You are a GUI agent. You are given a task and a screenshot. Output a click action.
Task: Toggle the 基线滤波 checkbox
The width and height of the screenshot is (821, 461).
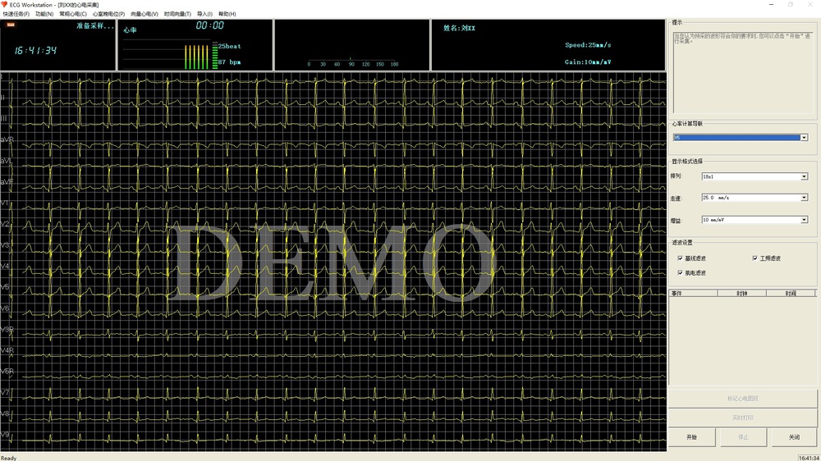[680, 258]
